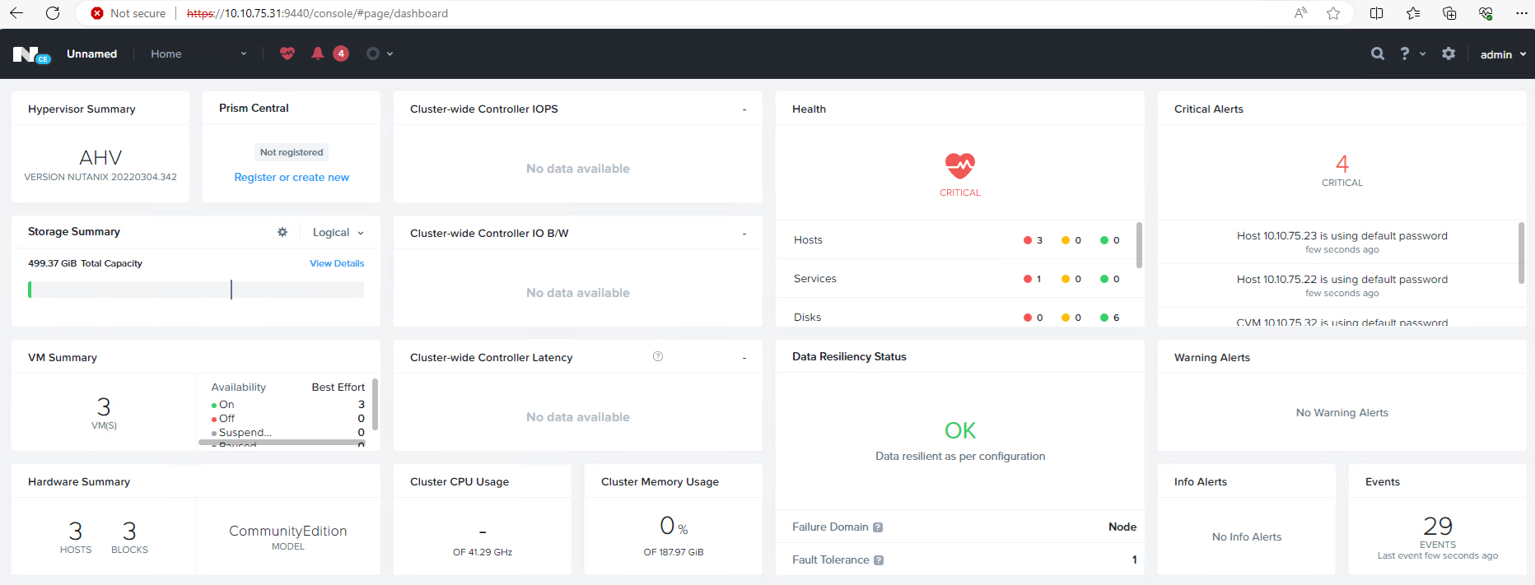
Task: Click the red Hosts critical count dot
Action: [1028, 240]
